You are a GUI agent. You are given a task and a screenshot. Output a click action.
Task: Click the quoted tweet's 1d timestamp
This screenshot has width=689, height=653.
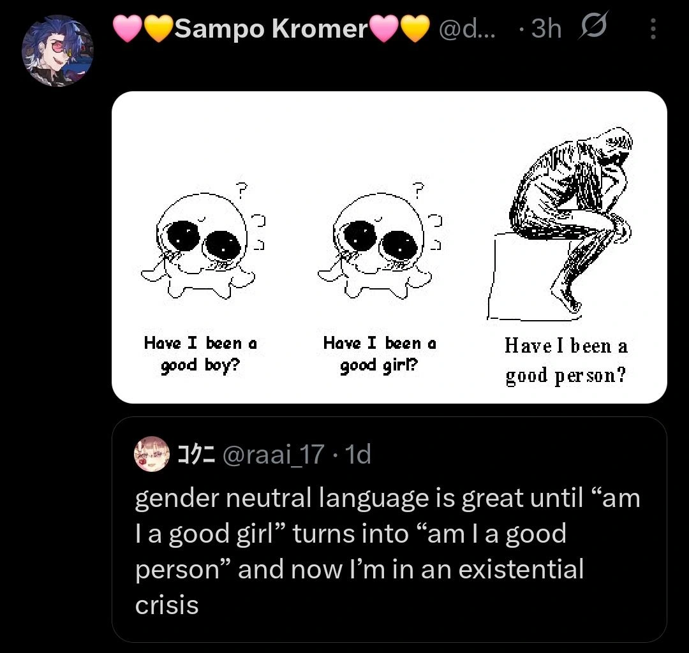click(x=357, y=455)
